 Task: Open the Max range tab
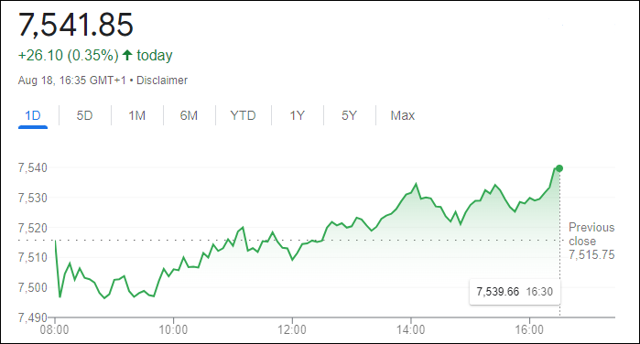coord(403,116)
